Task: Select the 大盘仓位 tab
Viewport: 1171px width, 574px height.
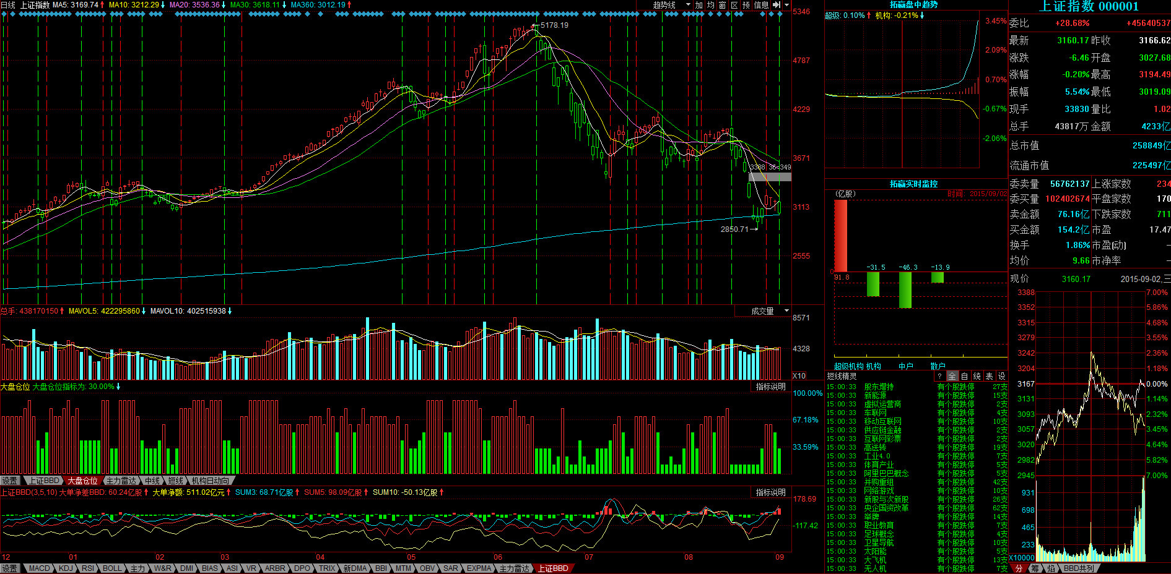Action: click(x=82, y=481)
